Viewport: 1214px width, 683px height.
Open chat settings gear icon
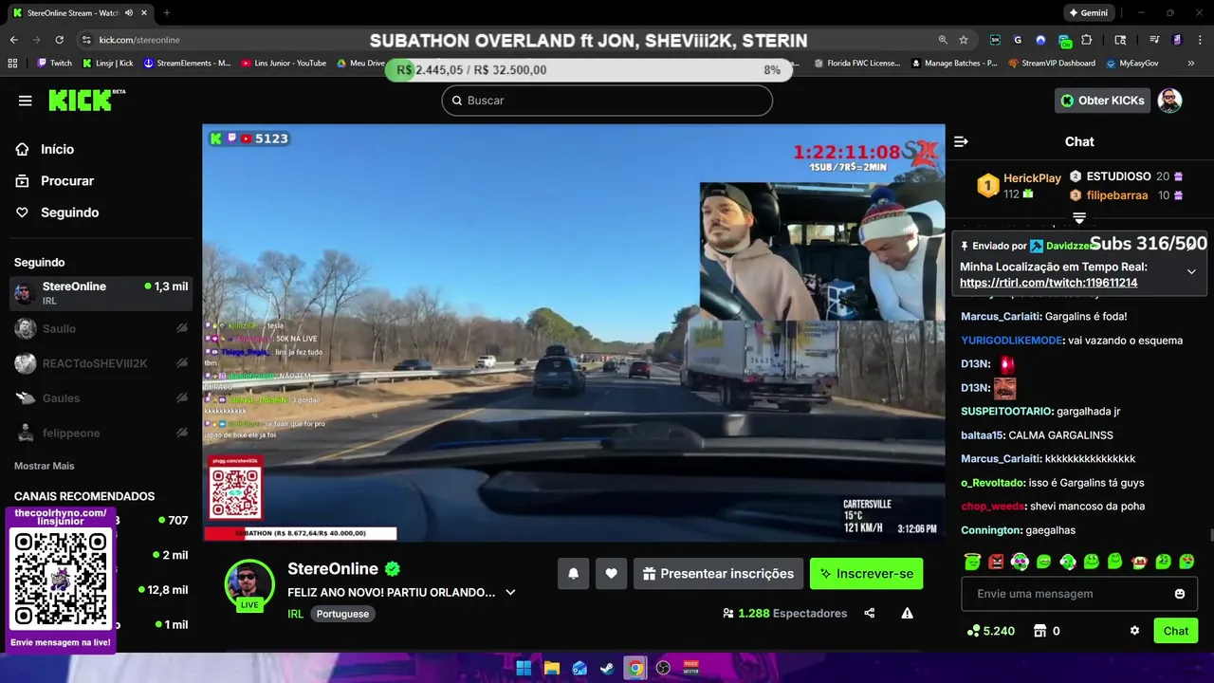[x=1134, y=631]
